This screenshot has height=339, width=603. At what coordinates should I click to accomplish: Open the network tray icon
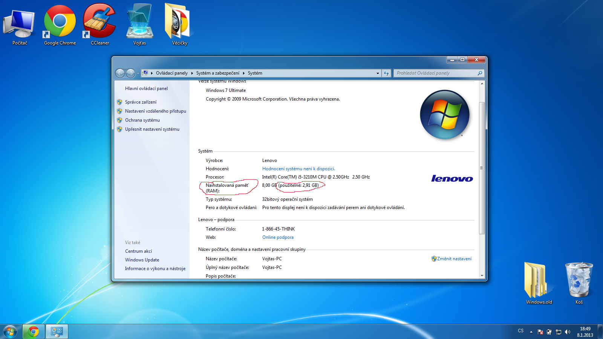(x=559, y=332)
